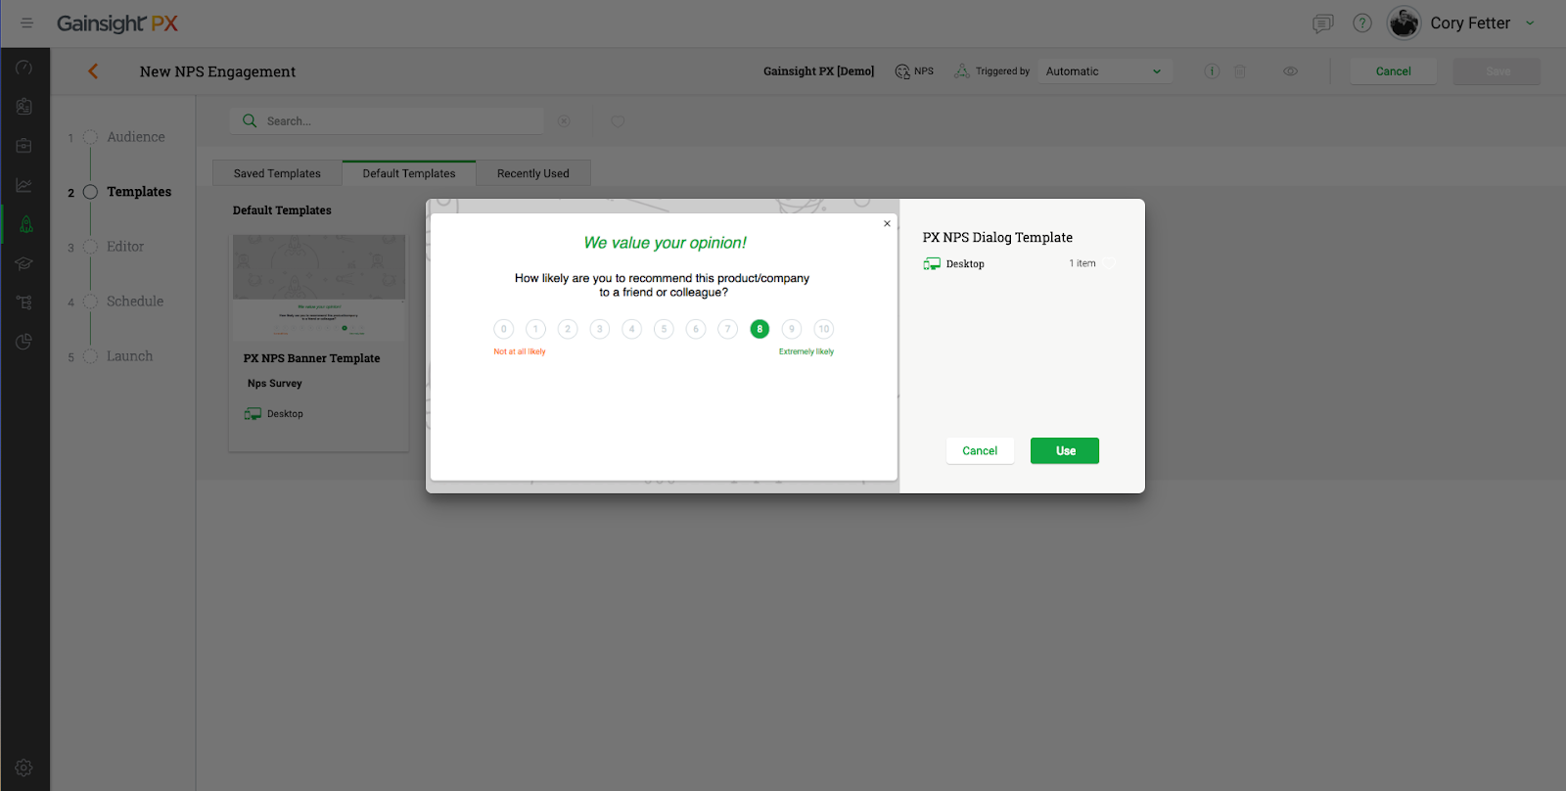Open the help question mark icon
The width and height of the screenshot is (1566, 791).
pyautogui.click(x=1361, y=23)
